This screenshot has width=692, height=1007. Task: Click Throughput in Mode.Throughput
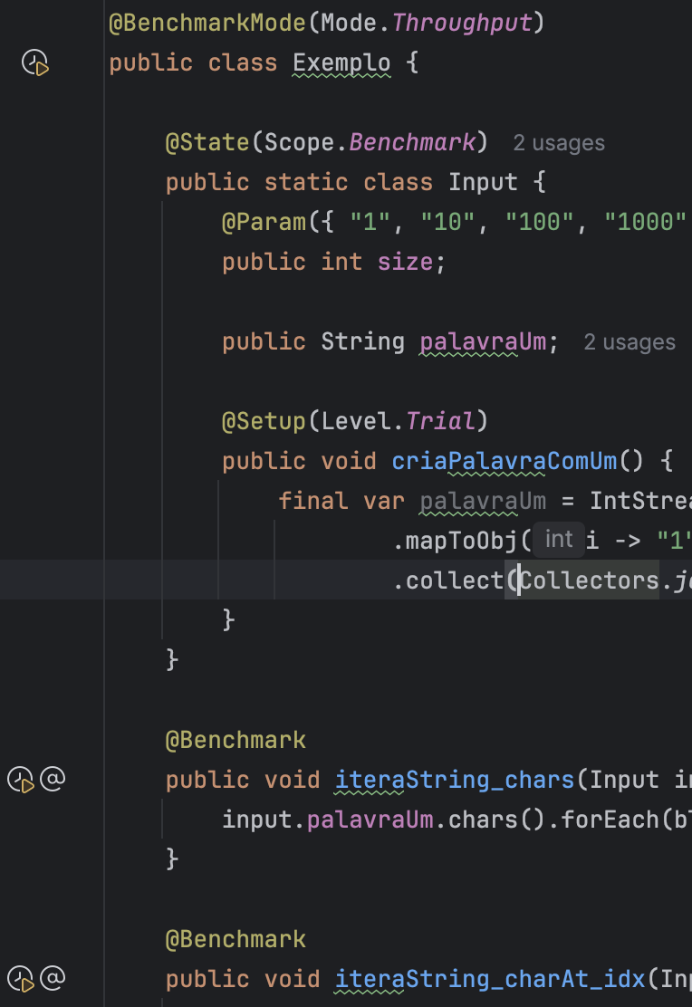pyautogui.click(x=462, y=24)
